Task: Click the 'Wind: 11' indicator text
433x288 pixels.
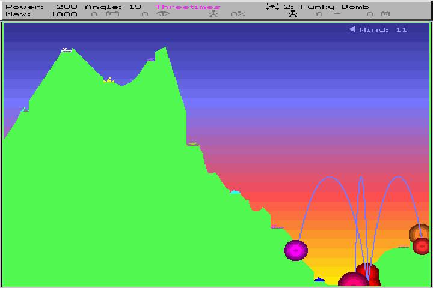Action: click(382, 29)
